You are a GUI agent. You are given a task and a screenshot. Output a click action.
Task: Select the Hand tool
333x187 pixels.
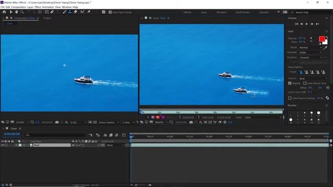pyautogui.click(x=16, y=12)
